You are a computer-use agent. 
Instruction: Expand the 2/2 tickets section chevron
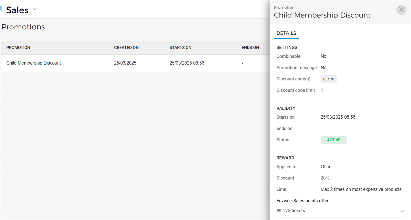(x=402, y=211)
